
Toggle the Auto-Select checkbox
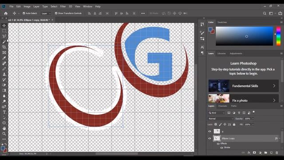[x=24, y=13]
